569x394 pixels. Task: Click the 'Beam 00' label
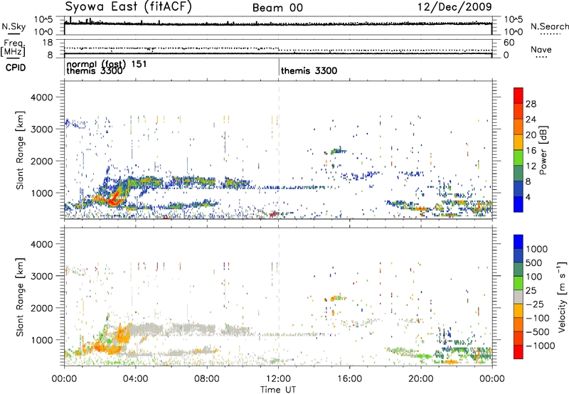tap(277, 8)
